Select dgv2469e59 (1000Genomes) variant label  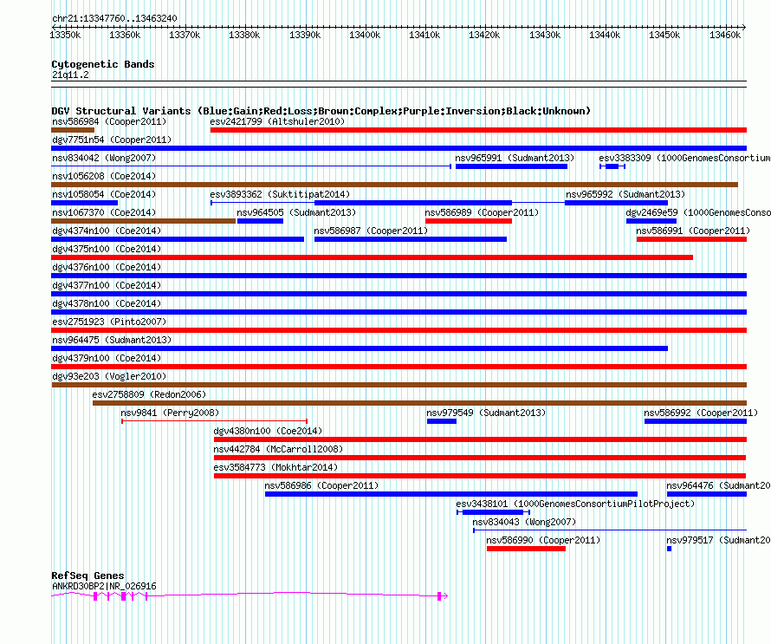(698, 212)
